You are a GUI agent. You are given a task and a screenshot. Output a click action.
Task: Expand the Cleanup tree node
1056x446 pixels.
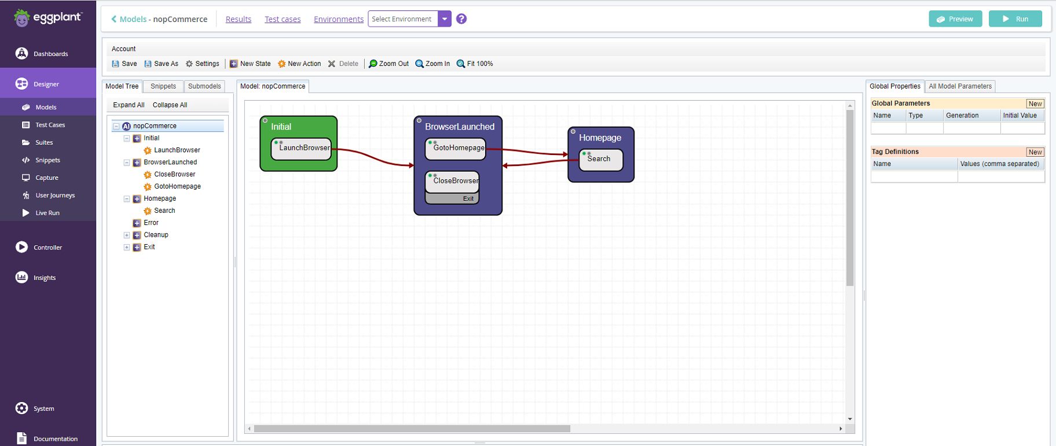click(126, 235)
